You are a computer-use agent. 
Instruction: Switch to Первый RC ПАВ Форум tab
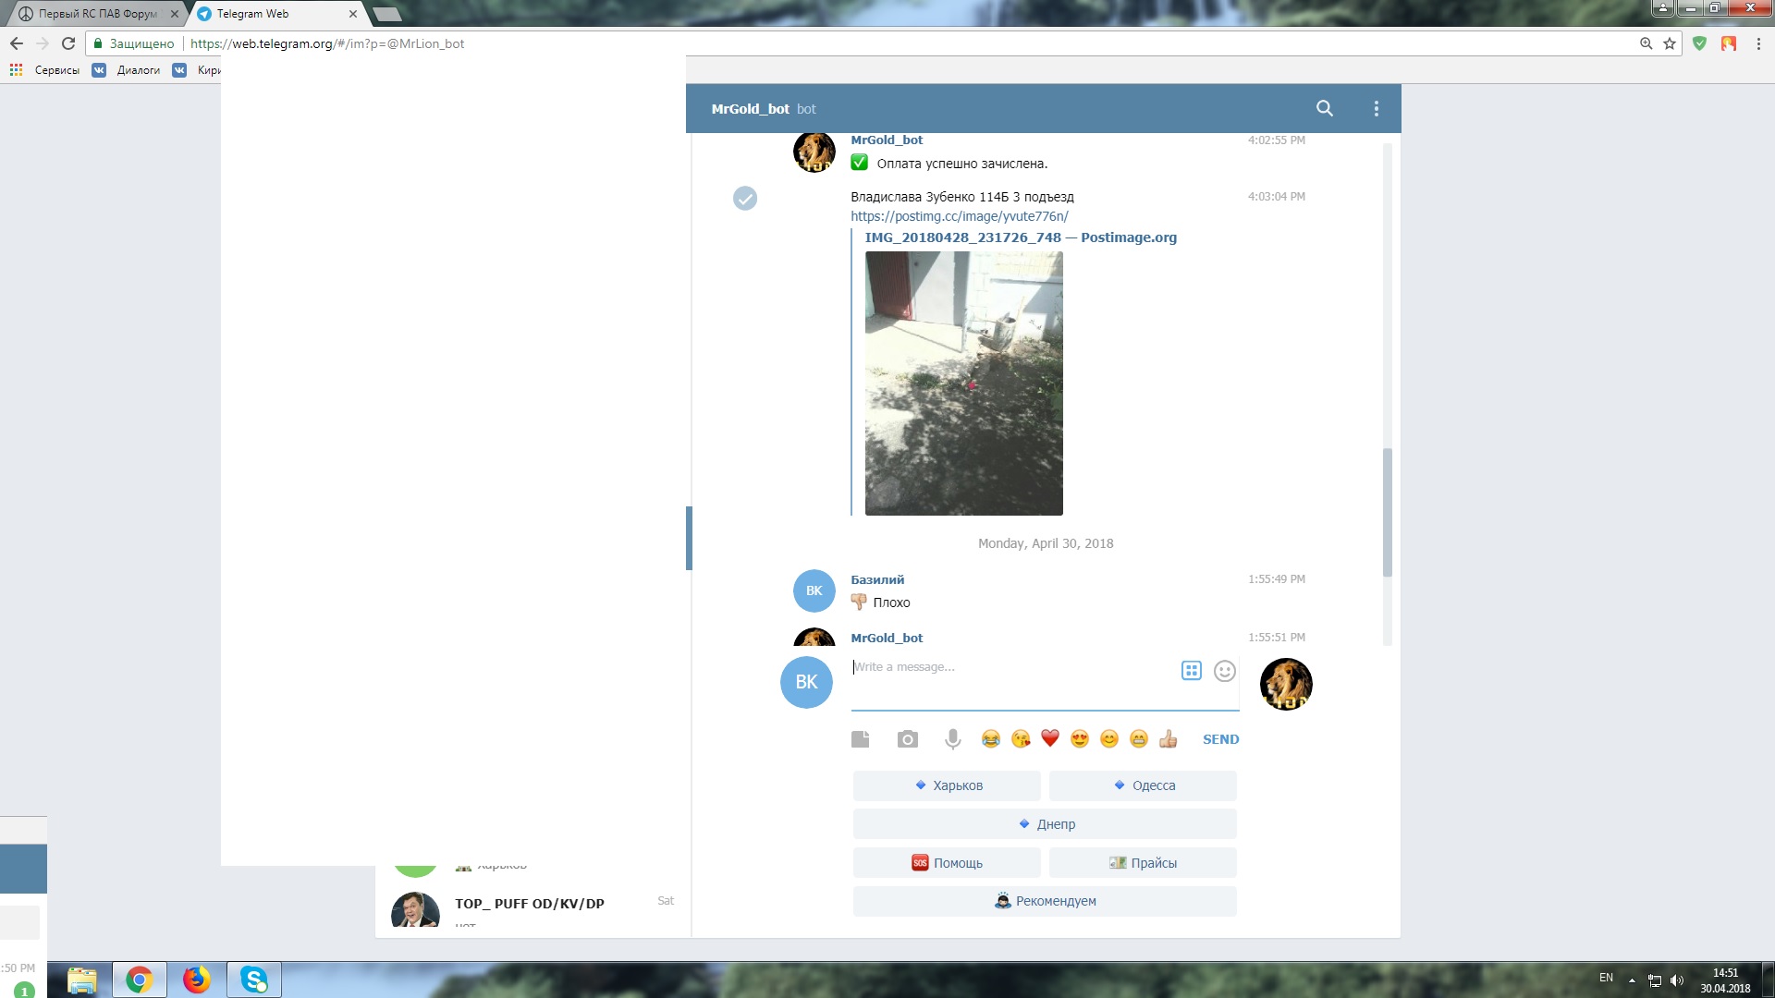click(x=97, y=14)
